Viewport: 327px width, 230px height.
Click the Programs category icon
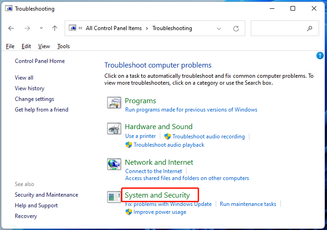click(114, 103)
